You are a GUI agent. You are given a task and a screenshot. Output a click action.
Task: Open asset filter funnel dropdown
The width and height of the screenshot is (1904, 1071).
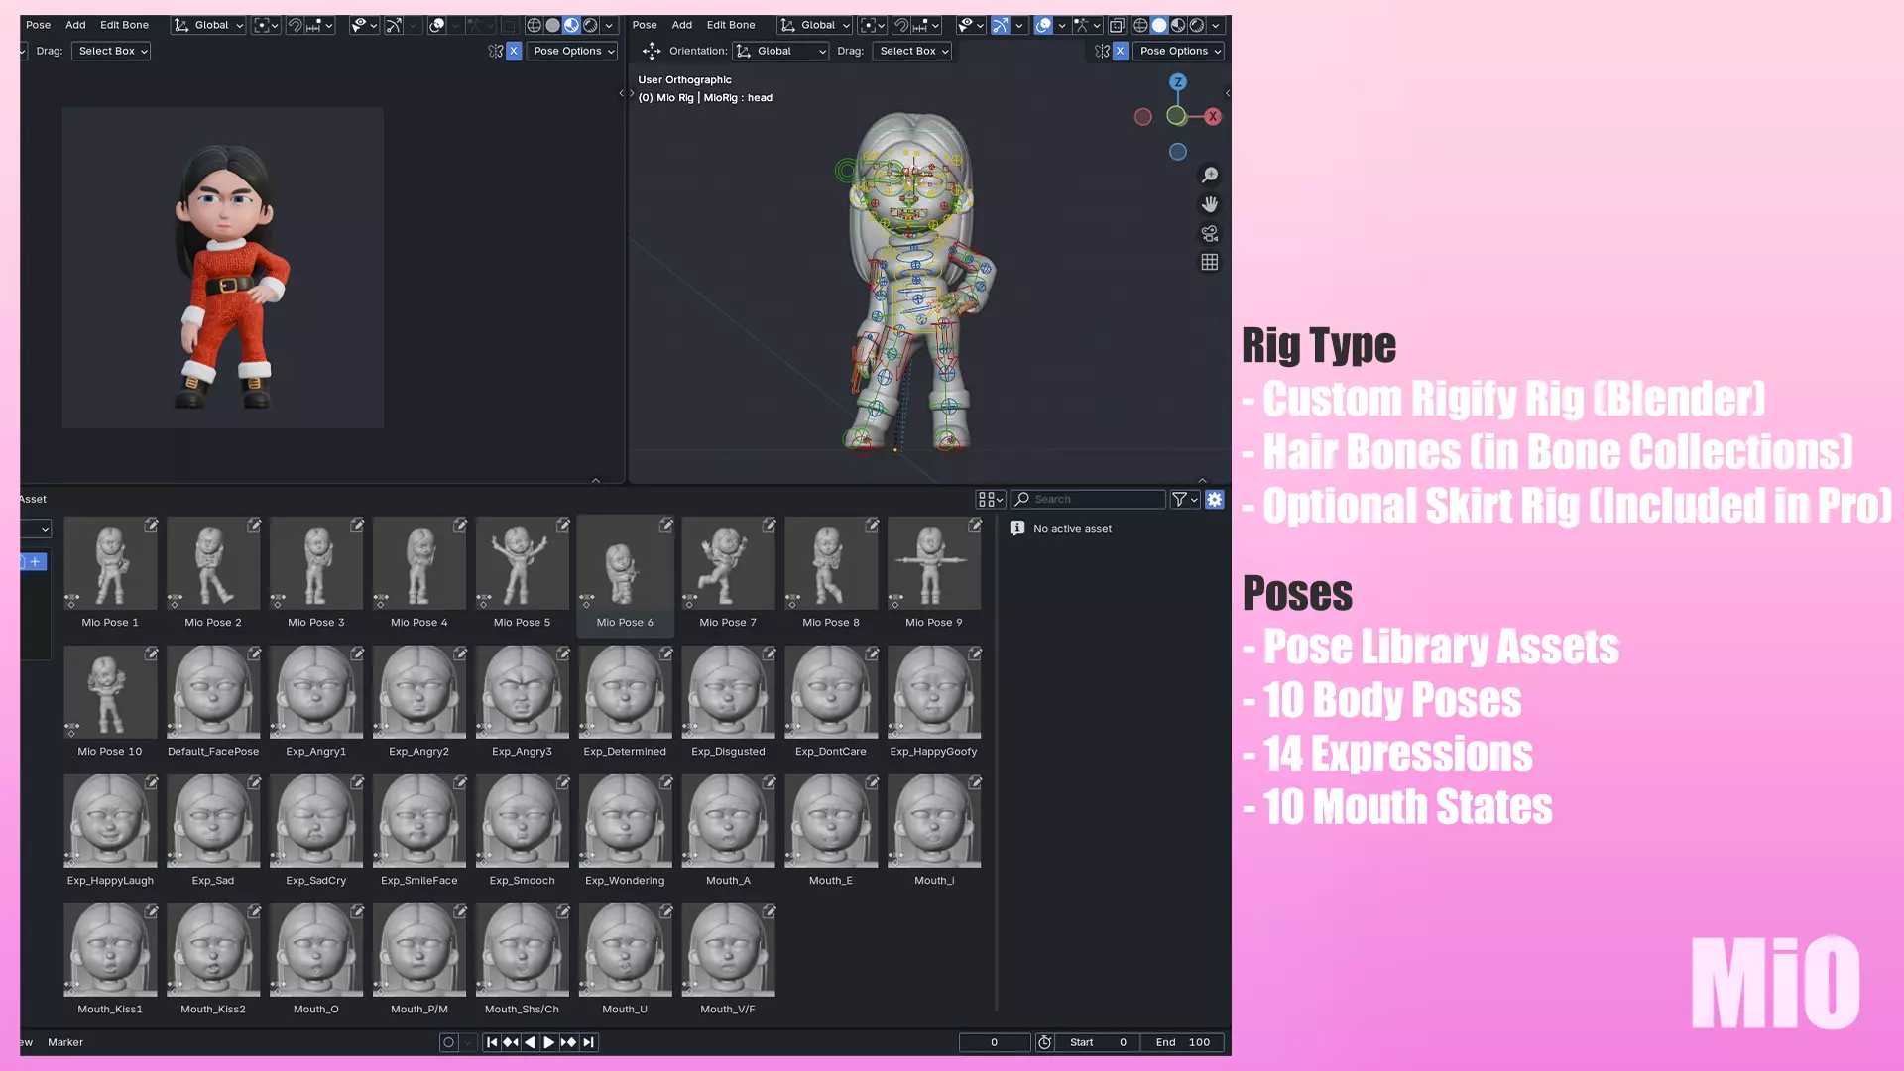click(1185, 499)
